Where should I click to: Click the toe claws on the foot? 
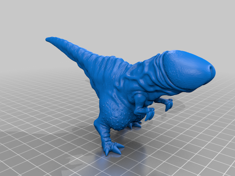[116, 150]
